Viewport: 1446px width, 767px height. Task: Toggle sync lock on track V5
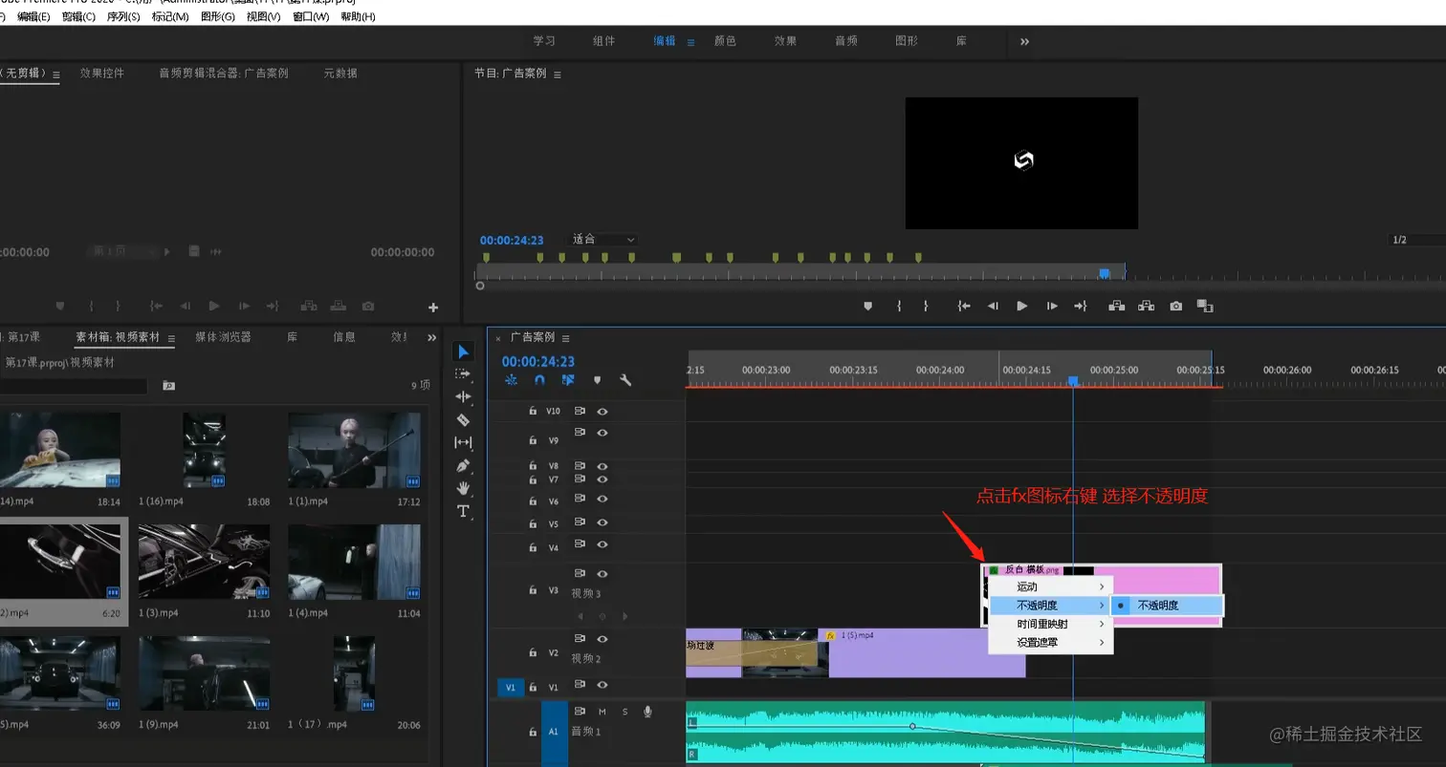point(580,522)
